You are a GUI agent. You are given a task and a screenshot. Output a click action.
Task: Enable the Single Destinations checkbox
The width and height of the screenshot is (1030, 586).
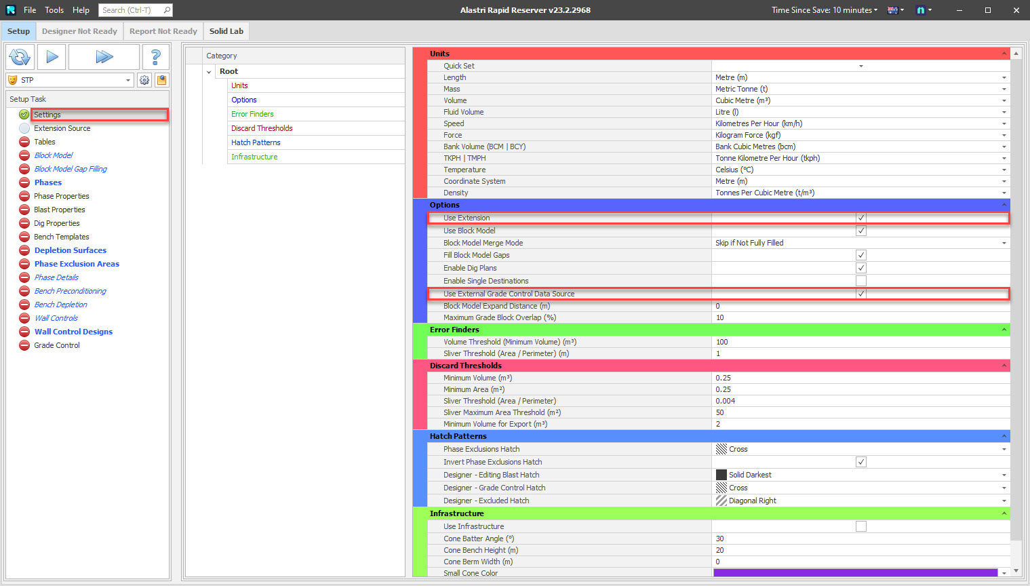[860, 281]
